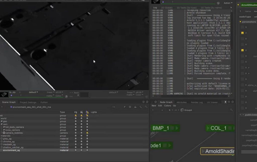Click the pause icon in Scene Graph toolbar
The image size is (257, 162).
tap(114, 107)
